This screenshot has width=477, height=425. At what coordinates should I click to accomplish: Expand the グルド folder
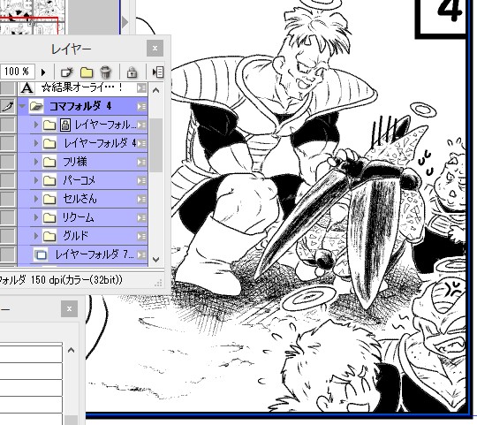coord(36,236)
